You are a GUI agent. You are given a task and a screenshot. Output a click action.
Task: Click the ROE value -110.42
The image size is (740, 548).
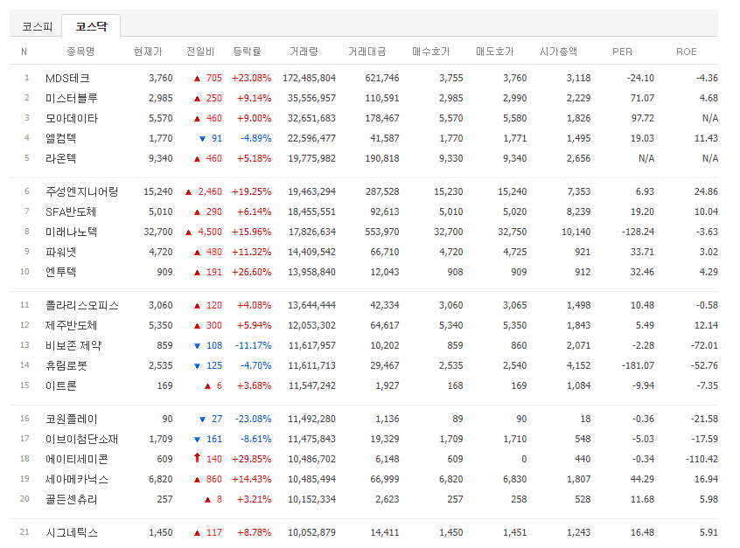702,460
